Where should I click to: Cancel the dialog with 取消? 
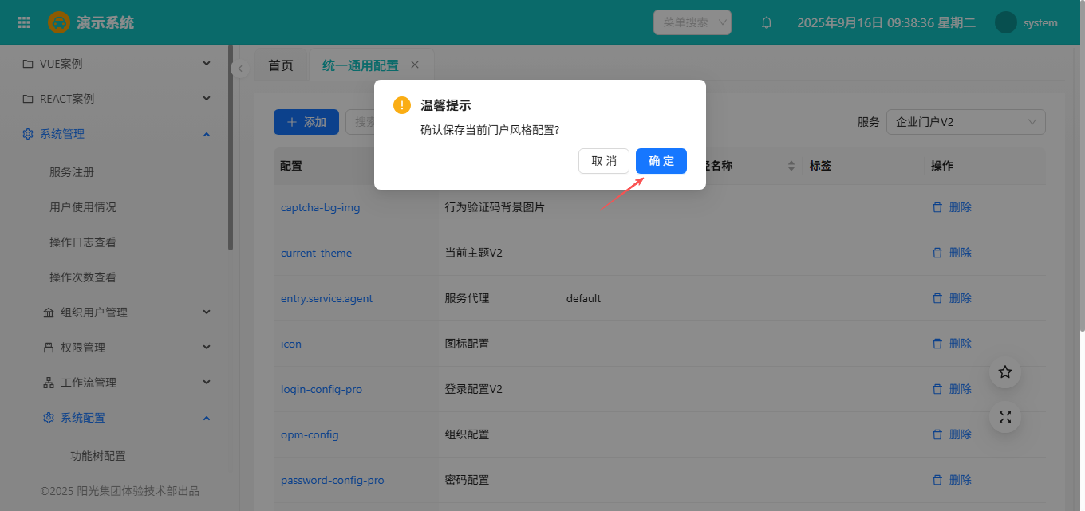pyautogui.click(x=604, y=161)
